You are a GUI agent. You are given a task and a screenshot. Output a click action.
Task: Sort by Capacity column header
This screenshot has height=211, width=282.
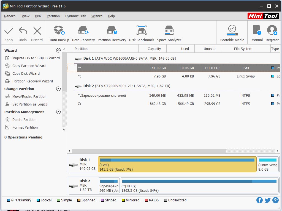(x=153, y=49)
